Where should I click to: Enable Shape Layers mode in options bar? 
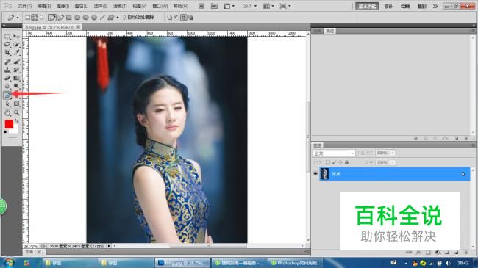click(27, 18)
